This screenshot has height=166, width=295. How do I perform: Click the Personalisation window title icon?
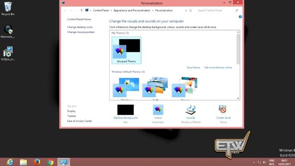(63, 3)
